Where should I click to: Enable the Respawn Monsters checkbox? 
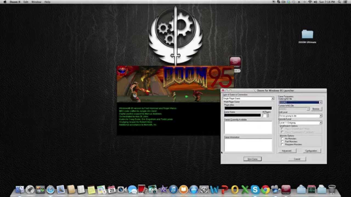tap(282, 144)
